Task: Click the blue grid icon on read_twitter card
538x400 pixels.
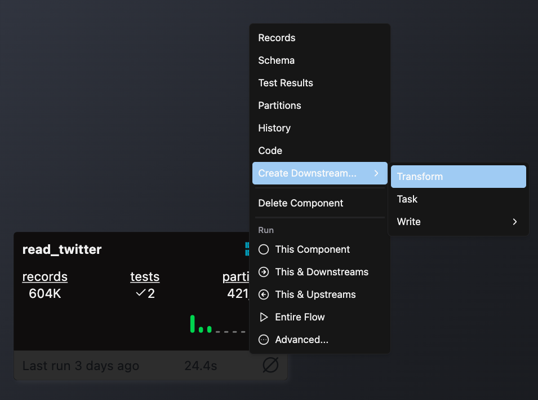Action: pos(247,249)
